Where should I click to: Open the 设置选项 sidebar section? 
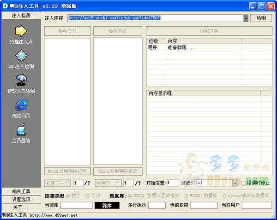[x=21, y=199]
